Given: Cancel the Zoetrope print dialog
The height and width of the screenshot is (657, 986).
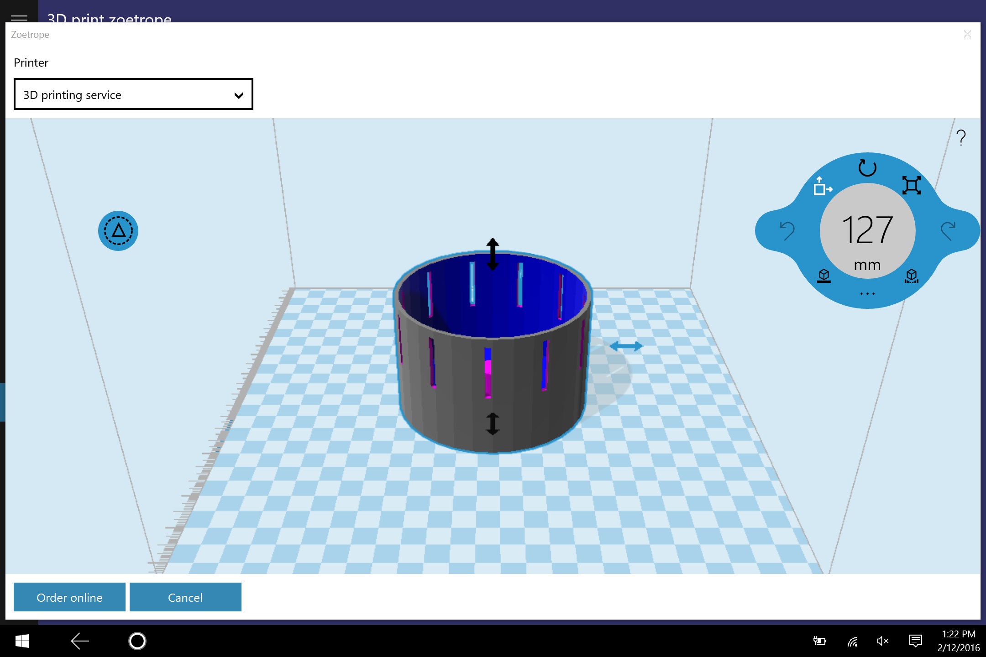Looking at the screenshot, I should (185, 597).
